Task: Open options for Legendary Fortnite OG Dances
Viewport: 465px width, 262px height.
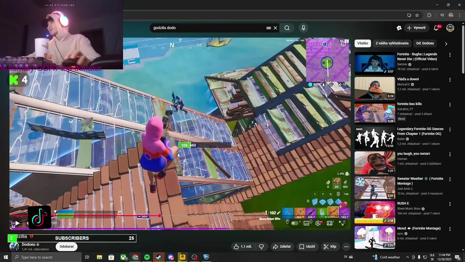Action: [450, 129]
